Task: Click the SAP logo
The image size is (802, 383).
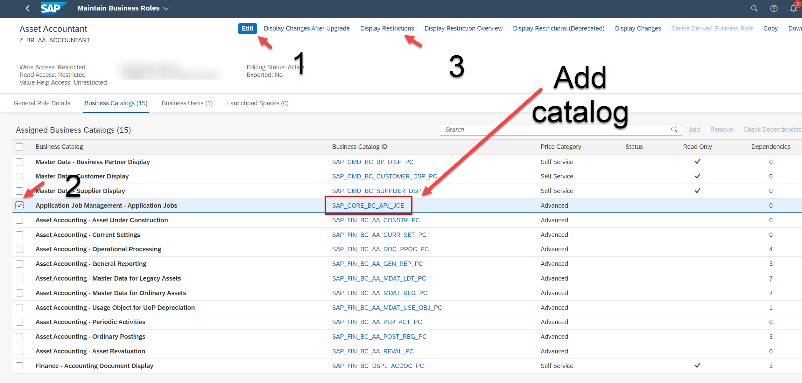Action: (x=53, y=8)
